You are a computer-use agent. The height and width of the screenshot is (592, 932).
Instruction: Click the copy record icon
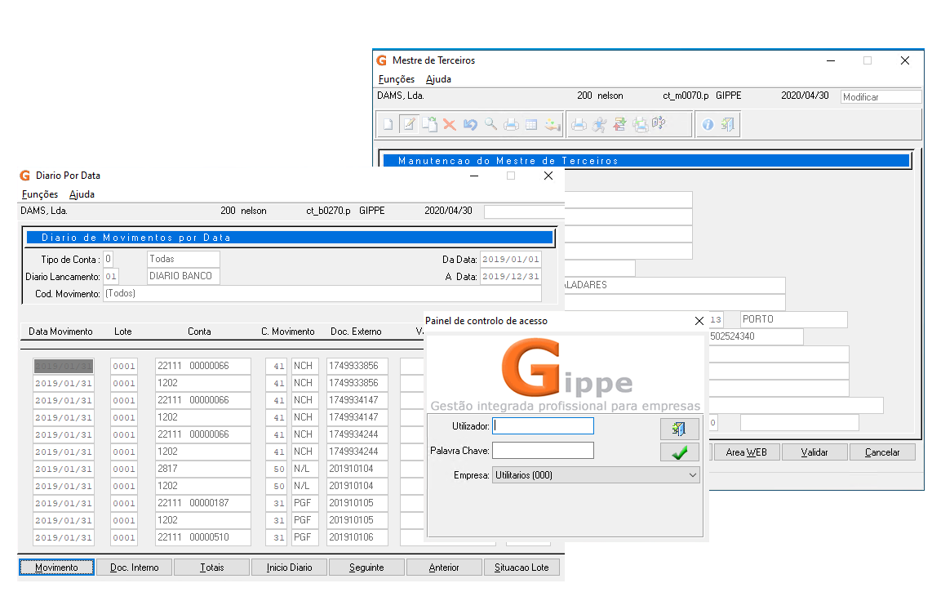click(430, 124)
